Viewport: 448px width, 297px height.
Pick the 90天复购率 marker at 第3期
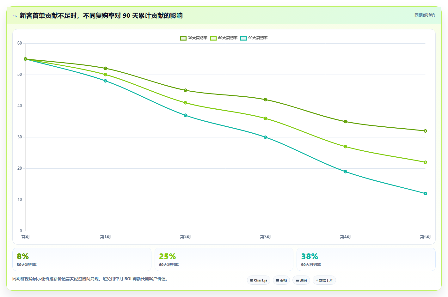tap(266, 137)
